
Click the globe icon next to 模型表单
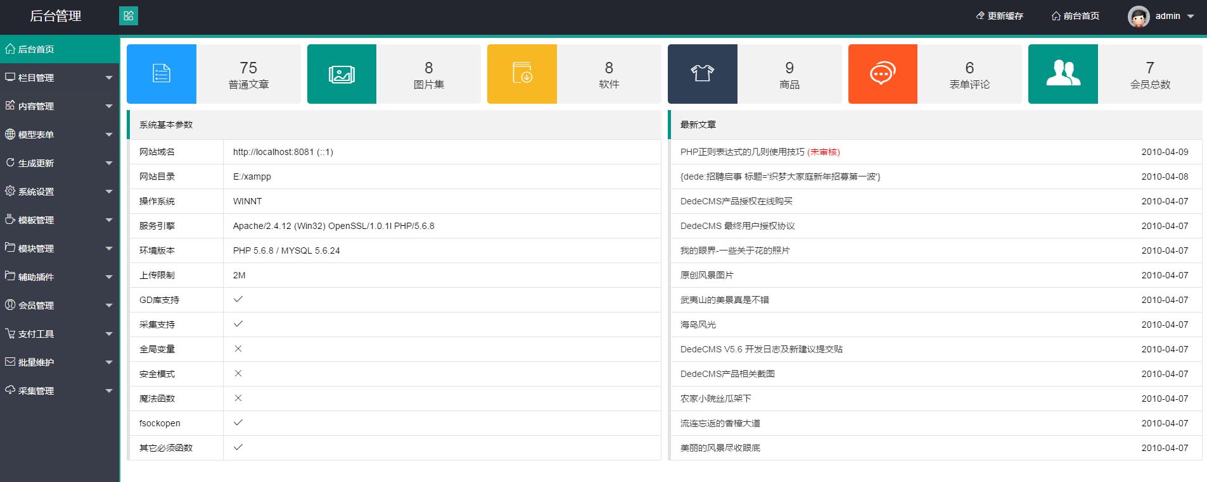click(x=10, y=134)
